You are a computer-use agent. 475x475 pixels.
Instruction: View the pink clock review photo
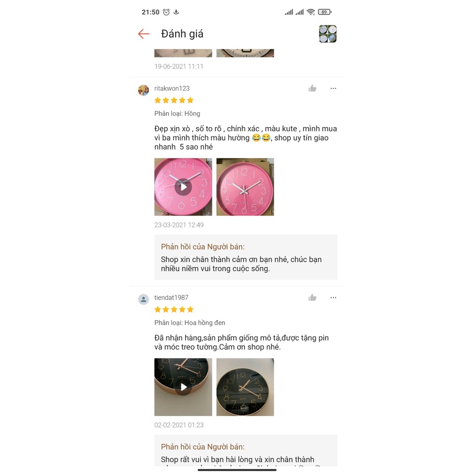point(245,187)
